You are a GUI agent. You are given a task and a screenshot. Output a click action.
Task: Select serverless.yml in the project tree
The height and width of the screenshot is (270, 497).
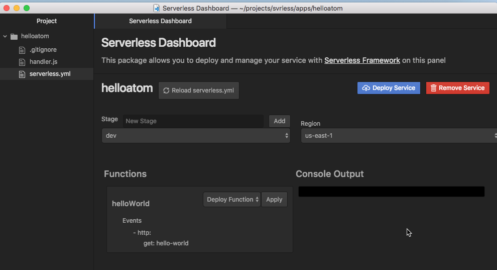(x=47, y=74)
